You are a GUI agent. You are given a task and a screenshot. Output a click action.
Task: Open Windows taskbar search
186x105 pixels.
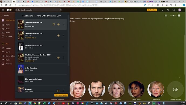[6, 103]
